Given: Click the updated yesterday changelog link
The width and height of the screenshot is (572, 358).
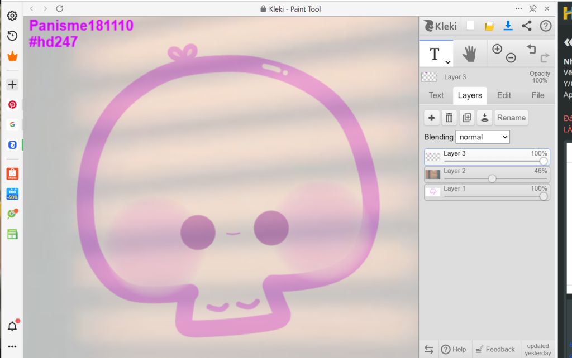Looking at the screenshot, I should coord(538,349).
